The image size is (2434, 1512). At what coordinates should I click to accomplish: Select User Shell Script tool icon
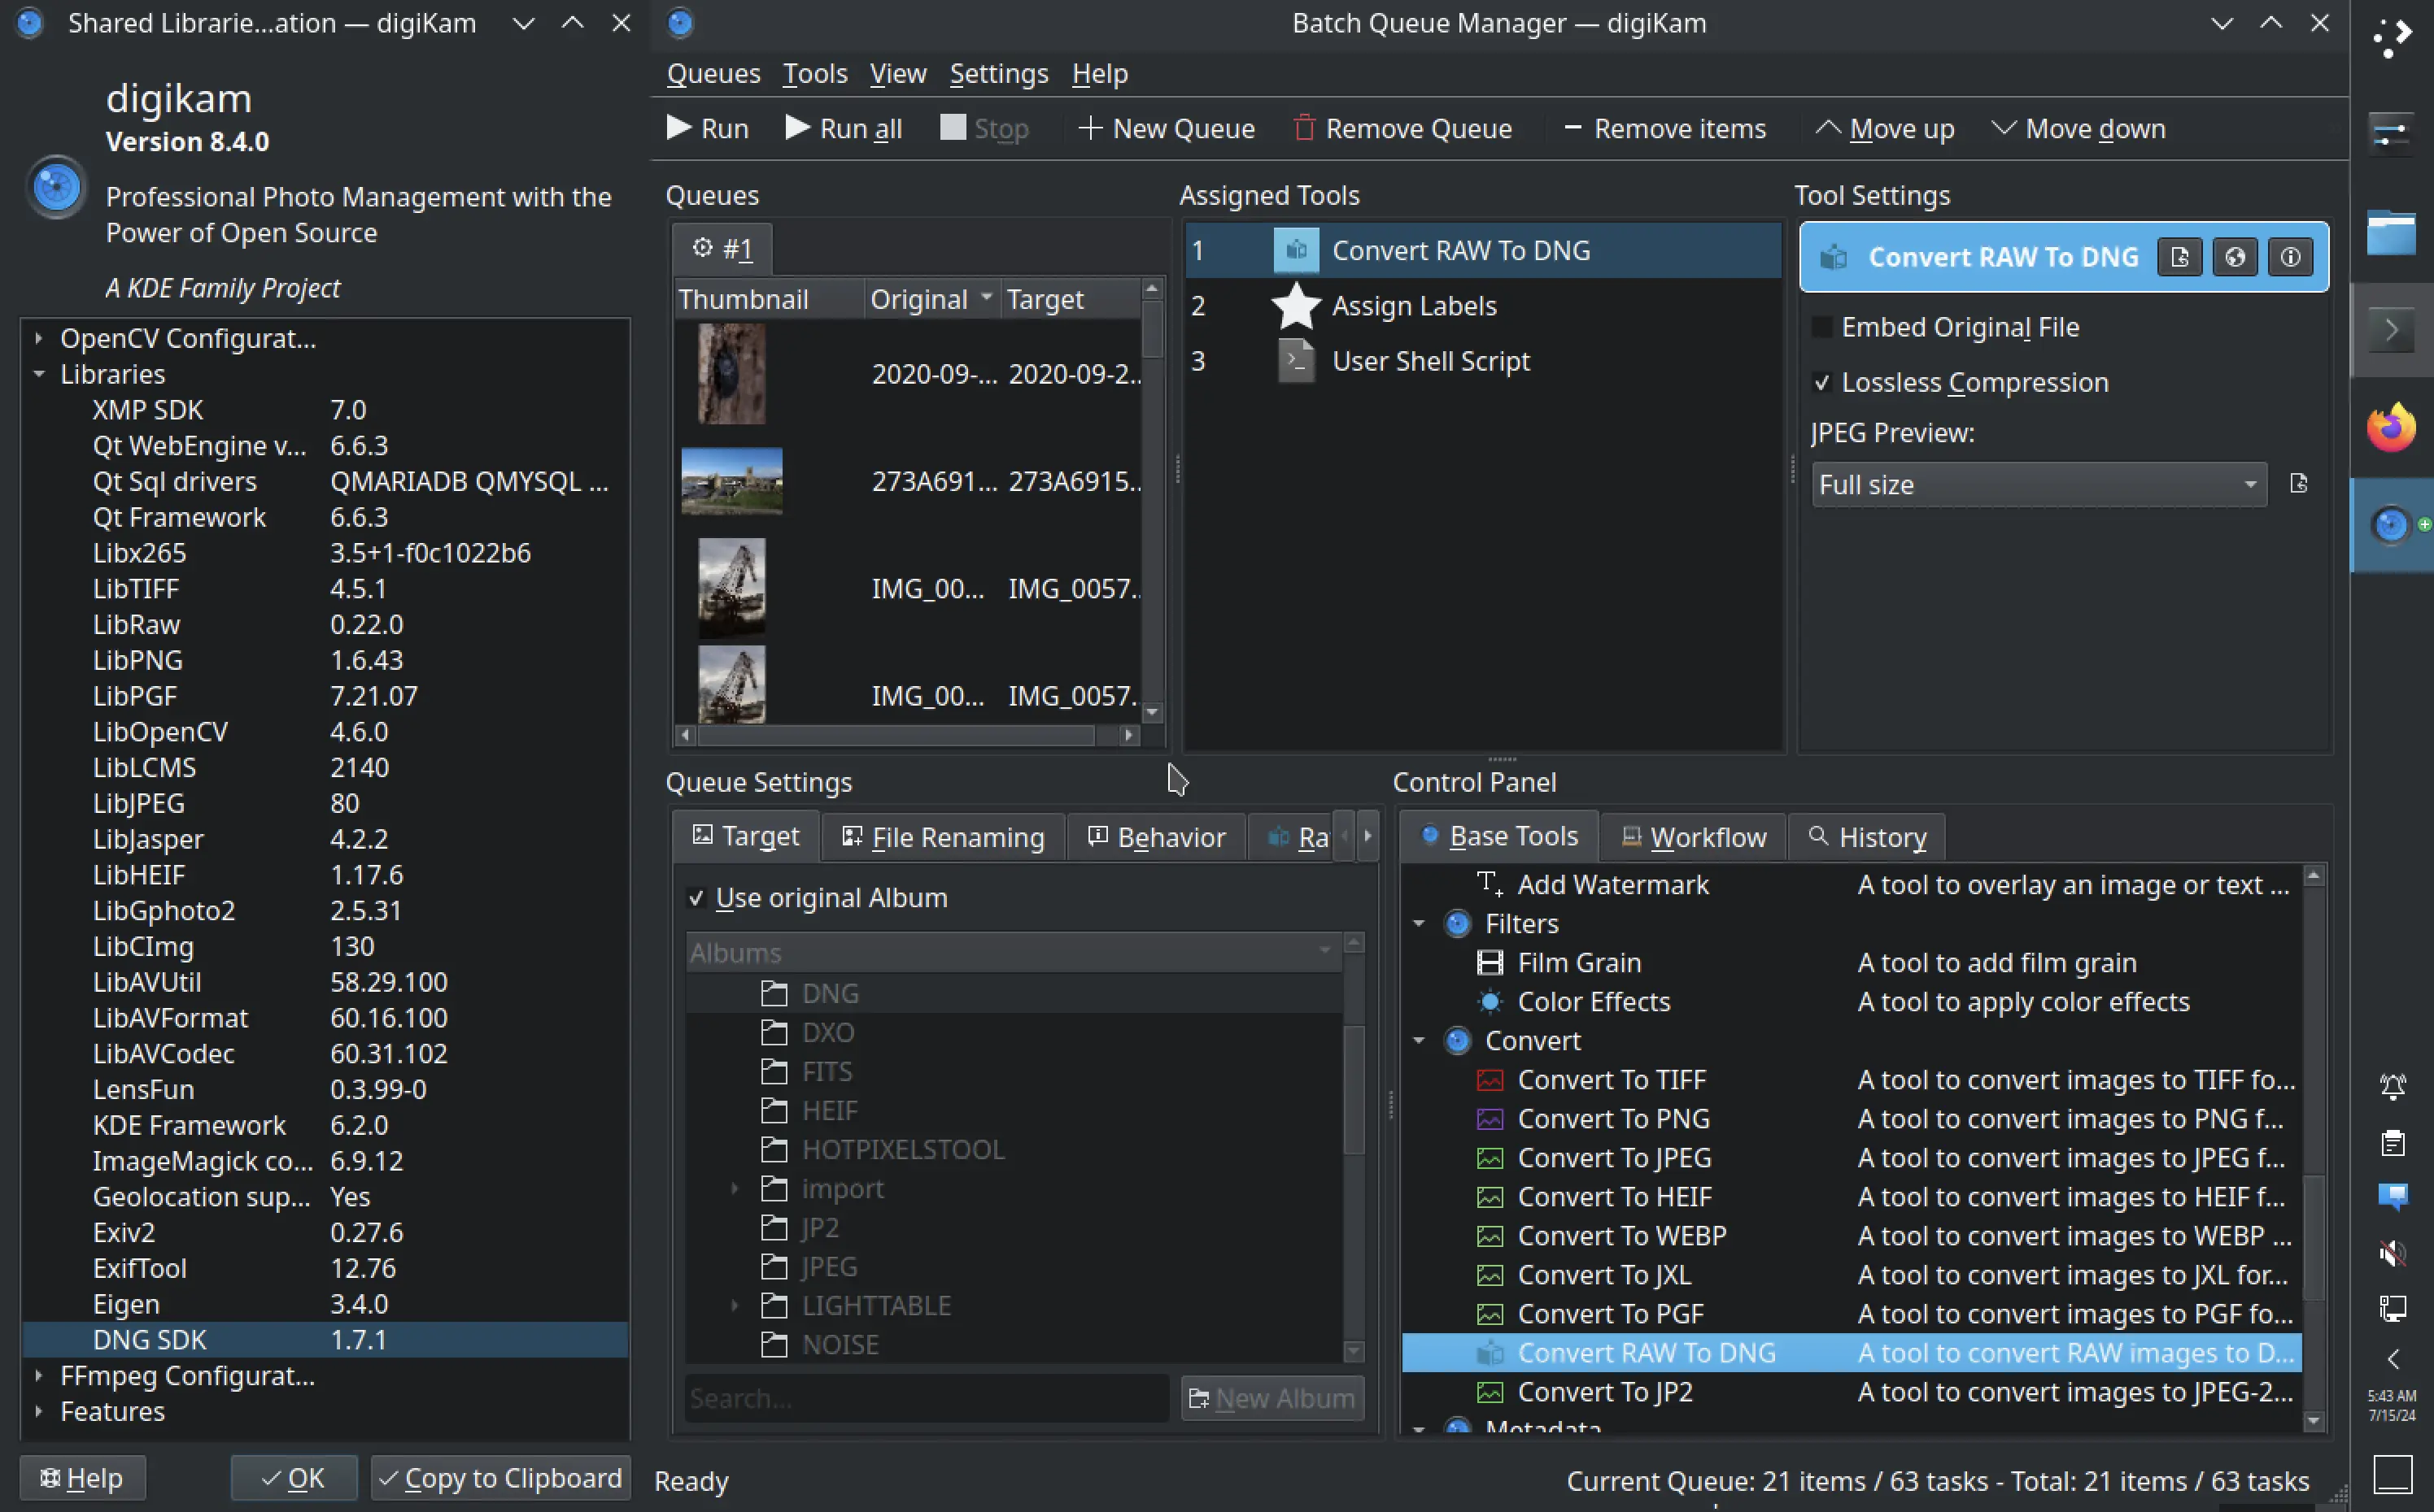pyautogui.click(x=1297, y=361)
